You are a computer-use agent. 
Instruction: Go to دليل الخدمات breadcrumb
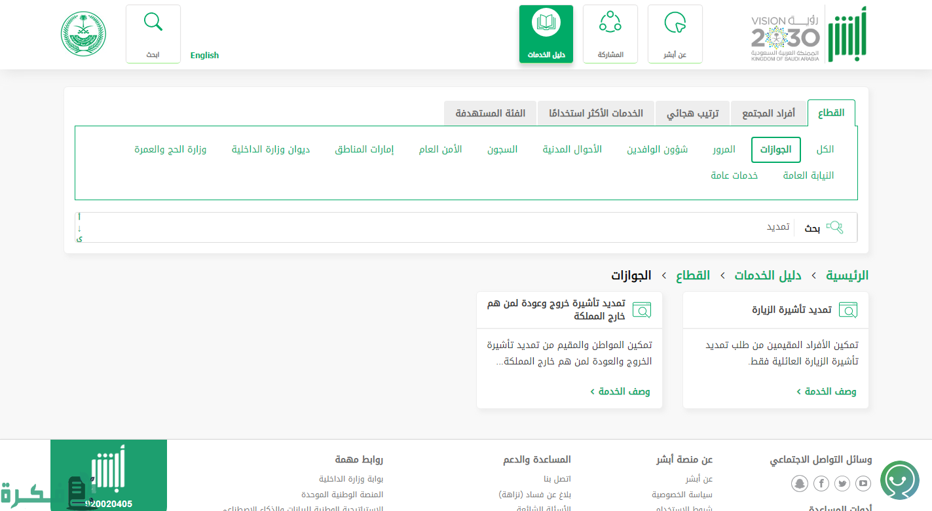click(x=768, y=275)
